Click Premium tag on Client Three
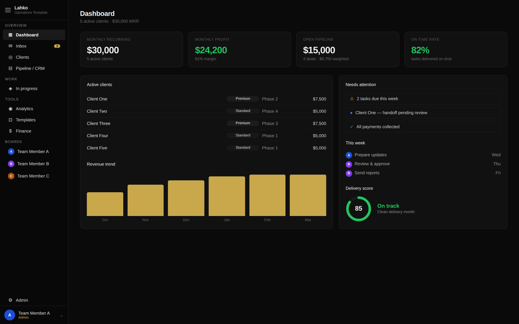The width and height of the screenshot is (519, 324). (x=243, y=123)
